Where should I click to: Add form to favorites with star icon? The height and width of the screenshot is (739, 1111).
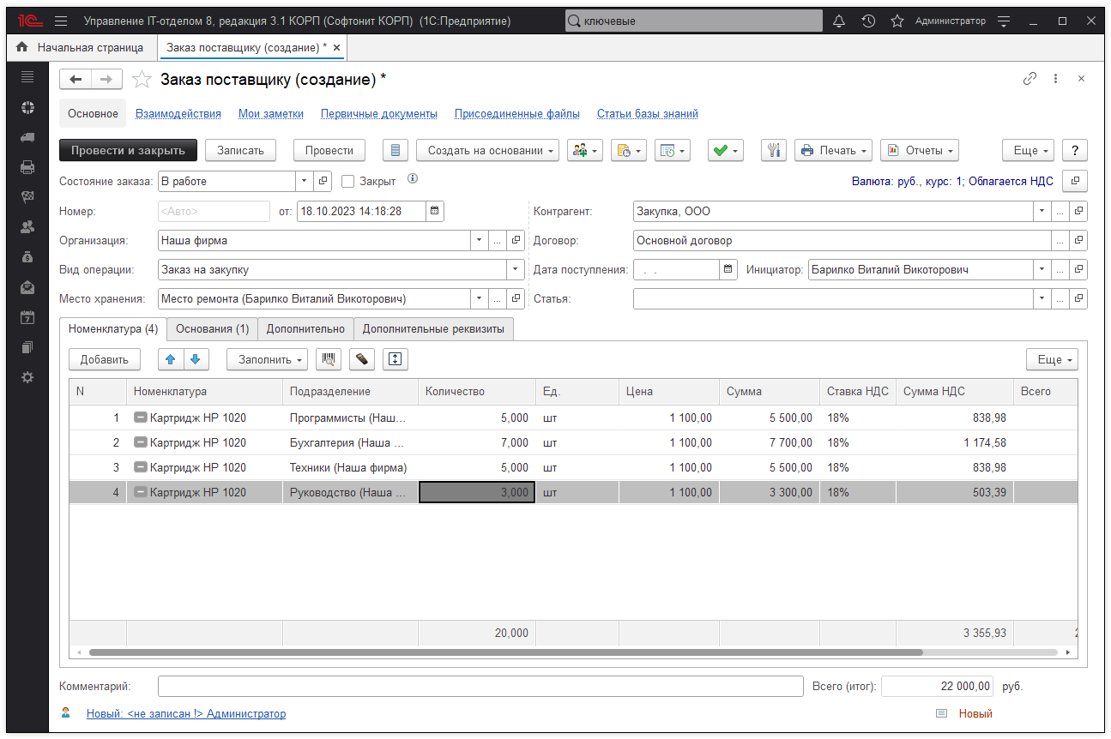point(142,80)
